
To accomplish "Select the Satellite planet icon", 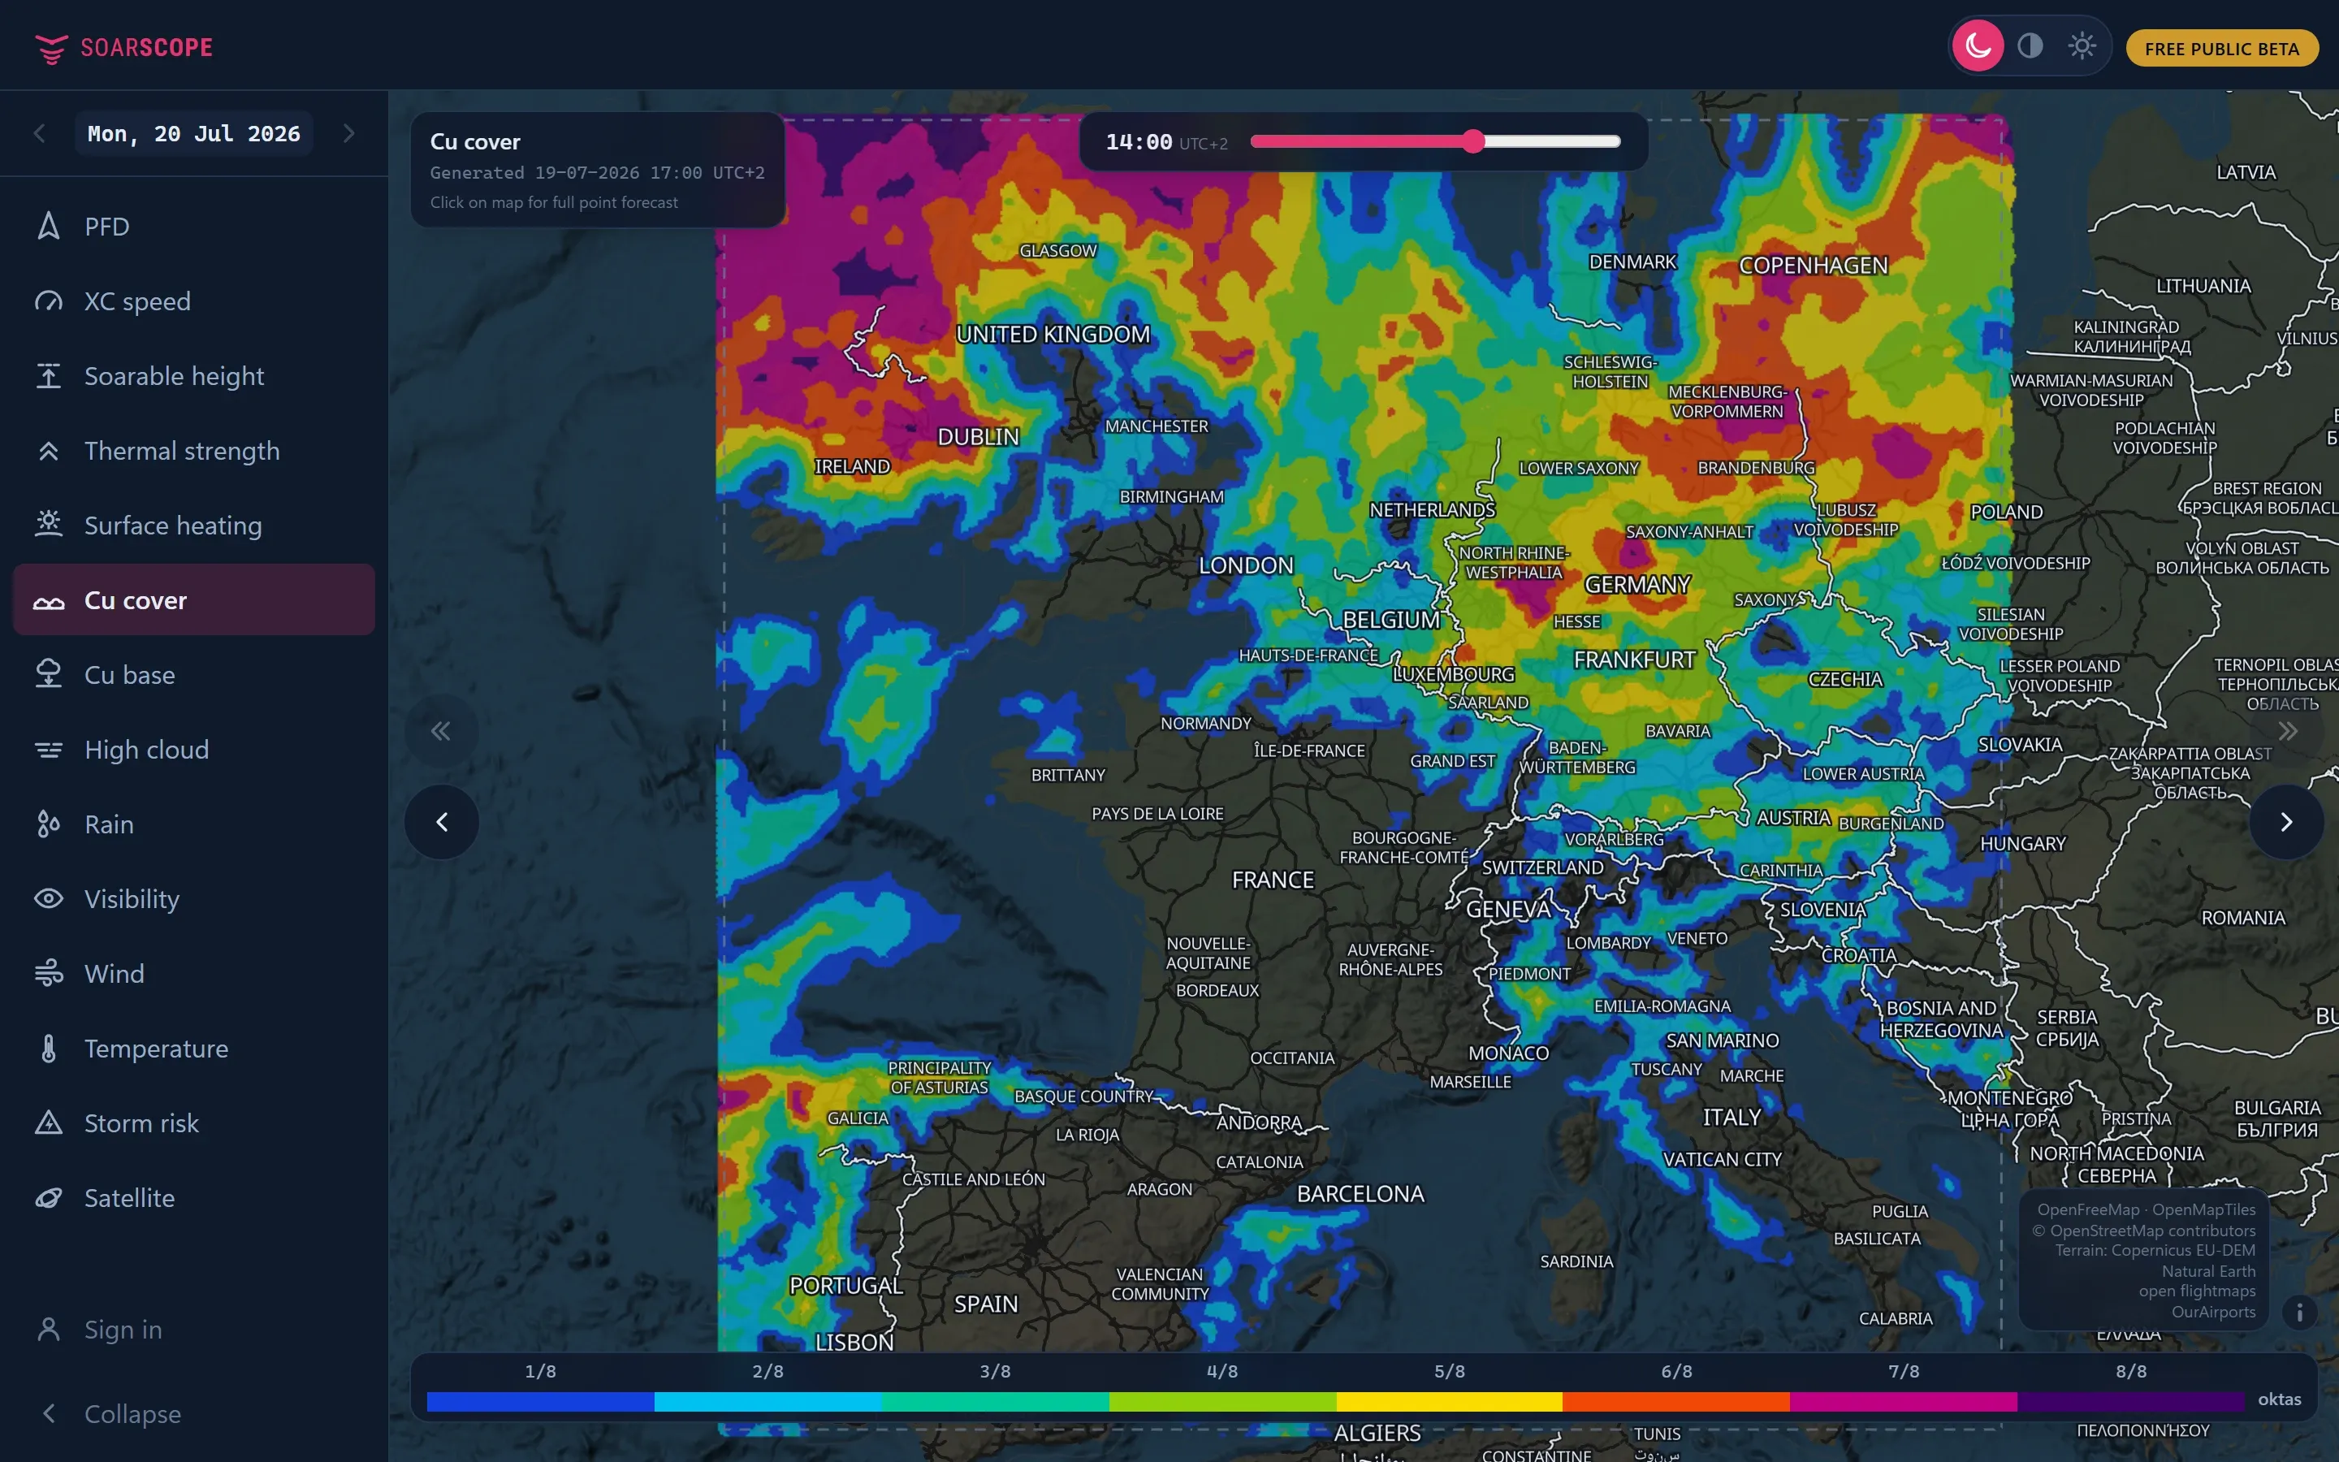I will coord(49,1197).
